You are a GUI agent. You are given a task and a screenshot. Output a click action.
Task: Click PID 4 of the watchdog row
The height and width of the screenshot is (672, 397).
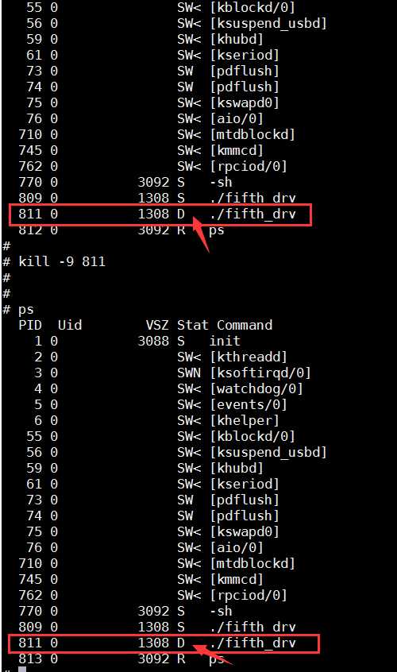pos(38,388)
